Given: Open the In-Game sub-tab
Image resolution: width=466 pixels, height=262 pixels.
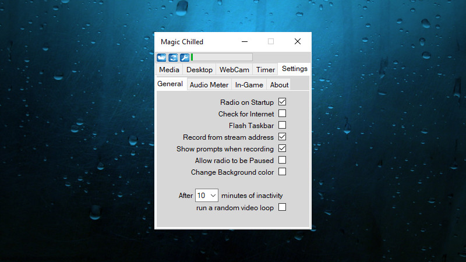Looking at the screenshot, I should coord(249,85).
